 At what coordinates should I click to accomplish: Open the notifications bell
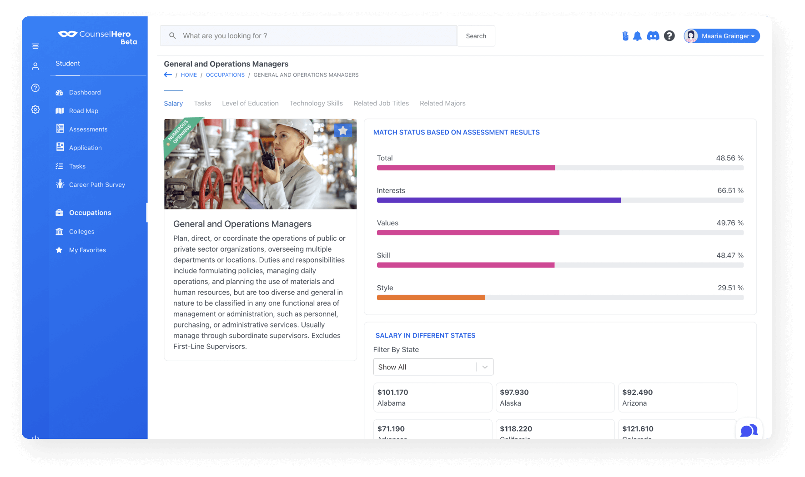pyautogui.click(x=637, y=36)
